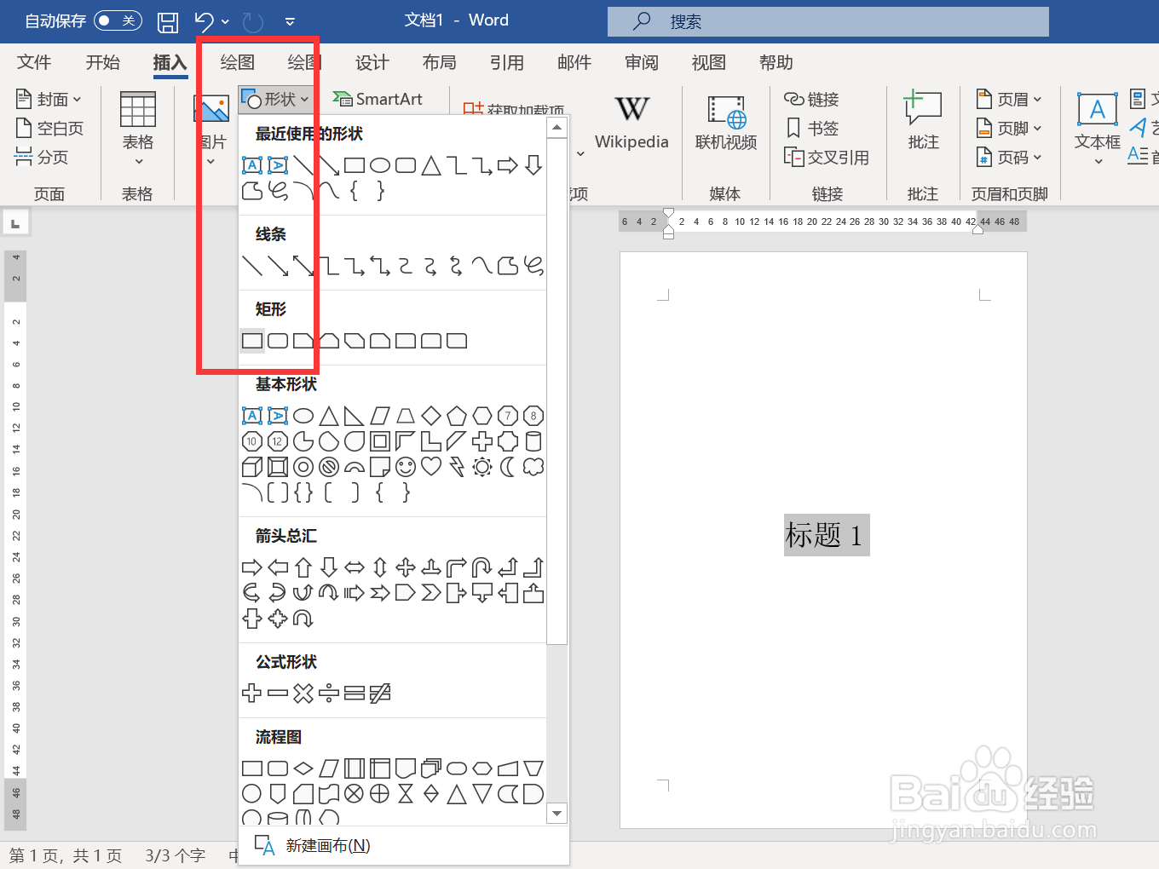1159x869 pixels.
Task: Expand the 页眉 (Header) dropdown
Action: point(1009,99)
